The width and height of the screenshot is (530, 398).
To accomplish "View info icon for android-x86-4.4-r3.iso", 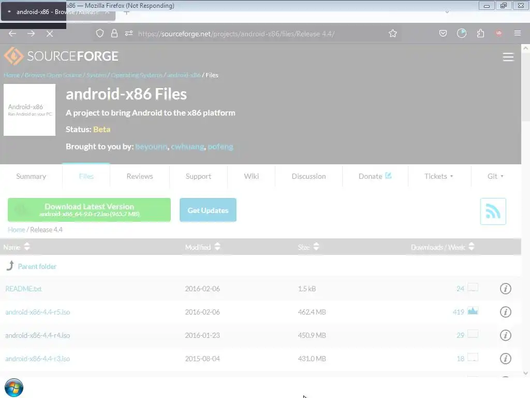I will coord(505,359).
